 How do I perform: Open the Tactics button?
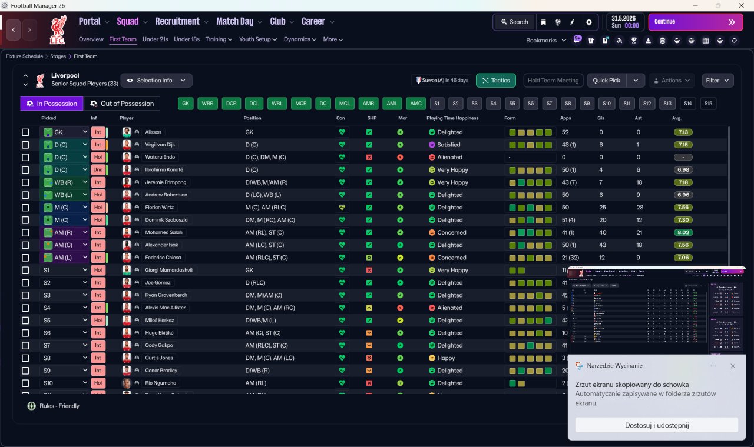(x=496, y=81)
